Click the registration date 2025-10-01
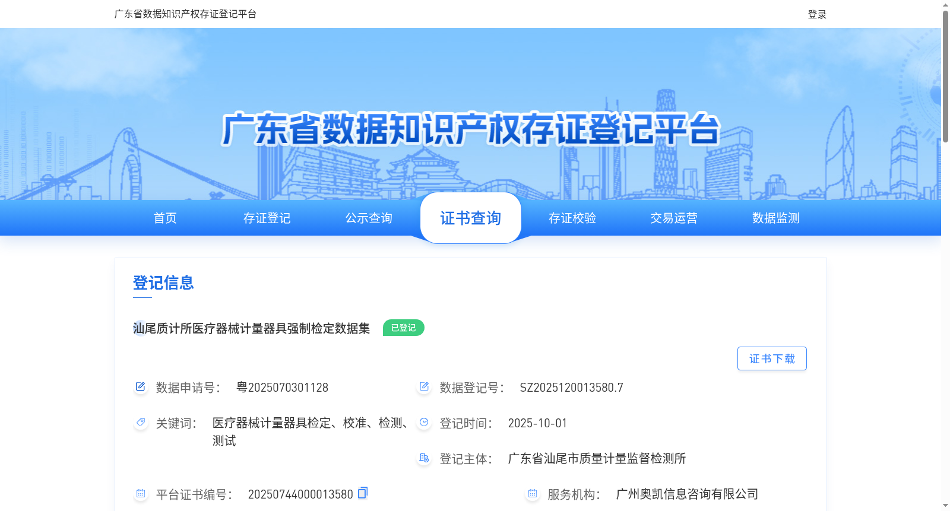The image size is (950, 511). 537,423
